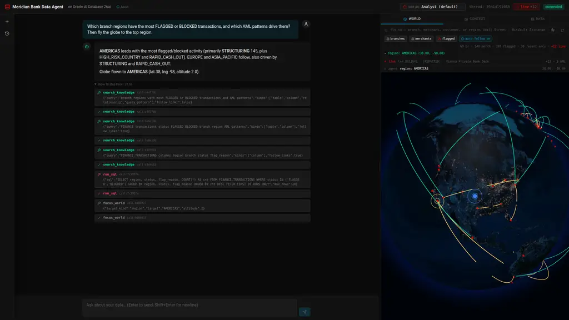Start a new chat with plus icon
The height and width of the screenshot is (320, 569).
coord(7,22)
